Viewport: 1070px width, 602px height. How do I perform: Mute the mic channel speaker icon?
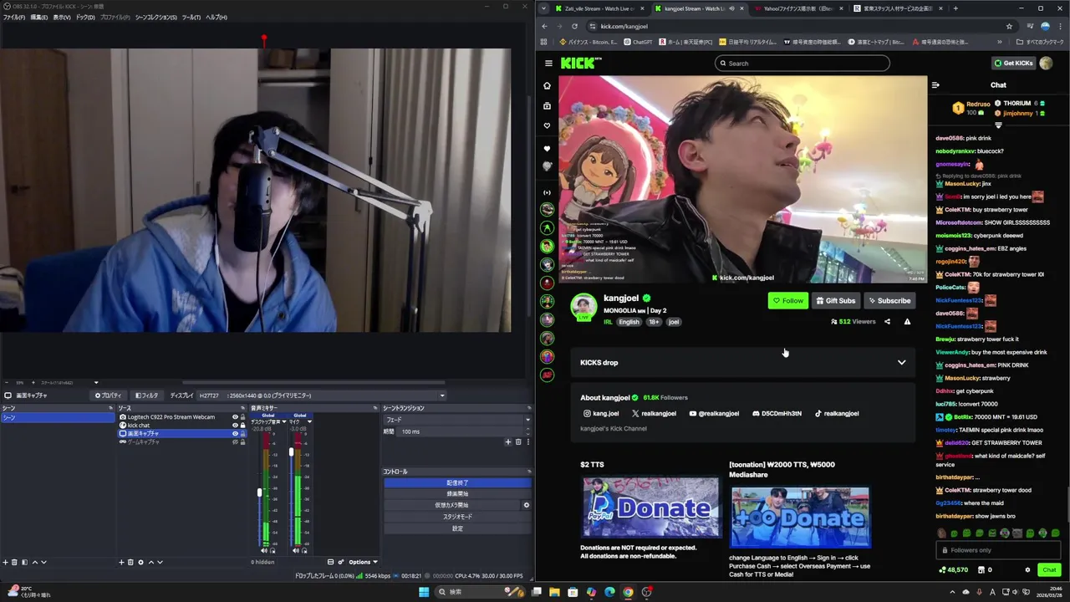(x=296, y=550)
